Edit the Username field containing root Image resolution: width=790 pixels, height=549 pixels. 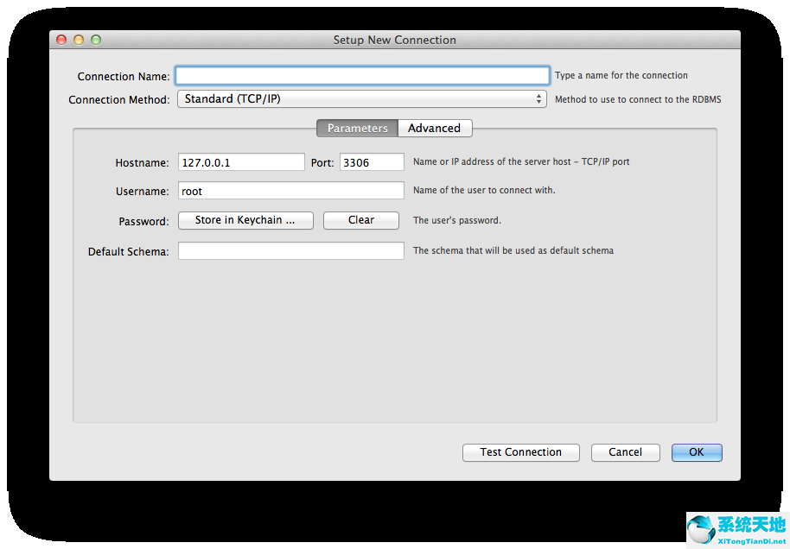[x=290, y=191]
